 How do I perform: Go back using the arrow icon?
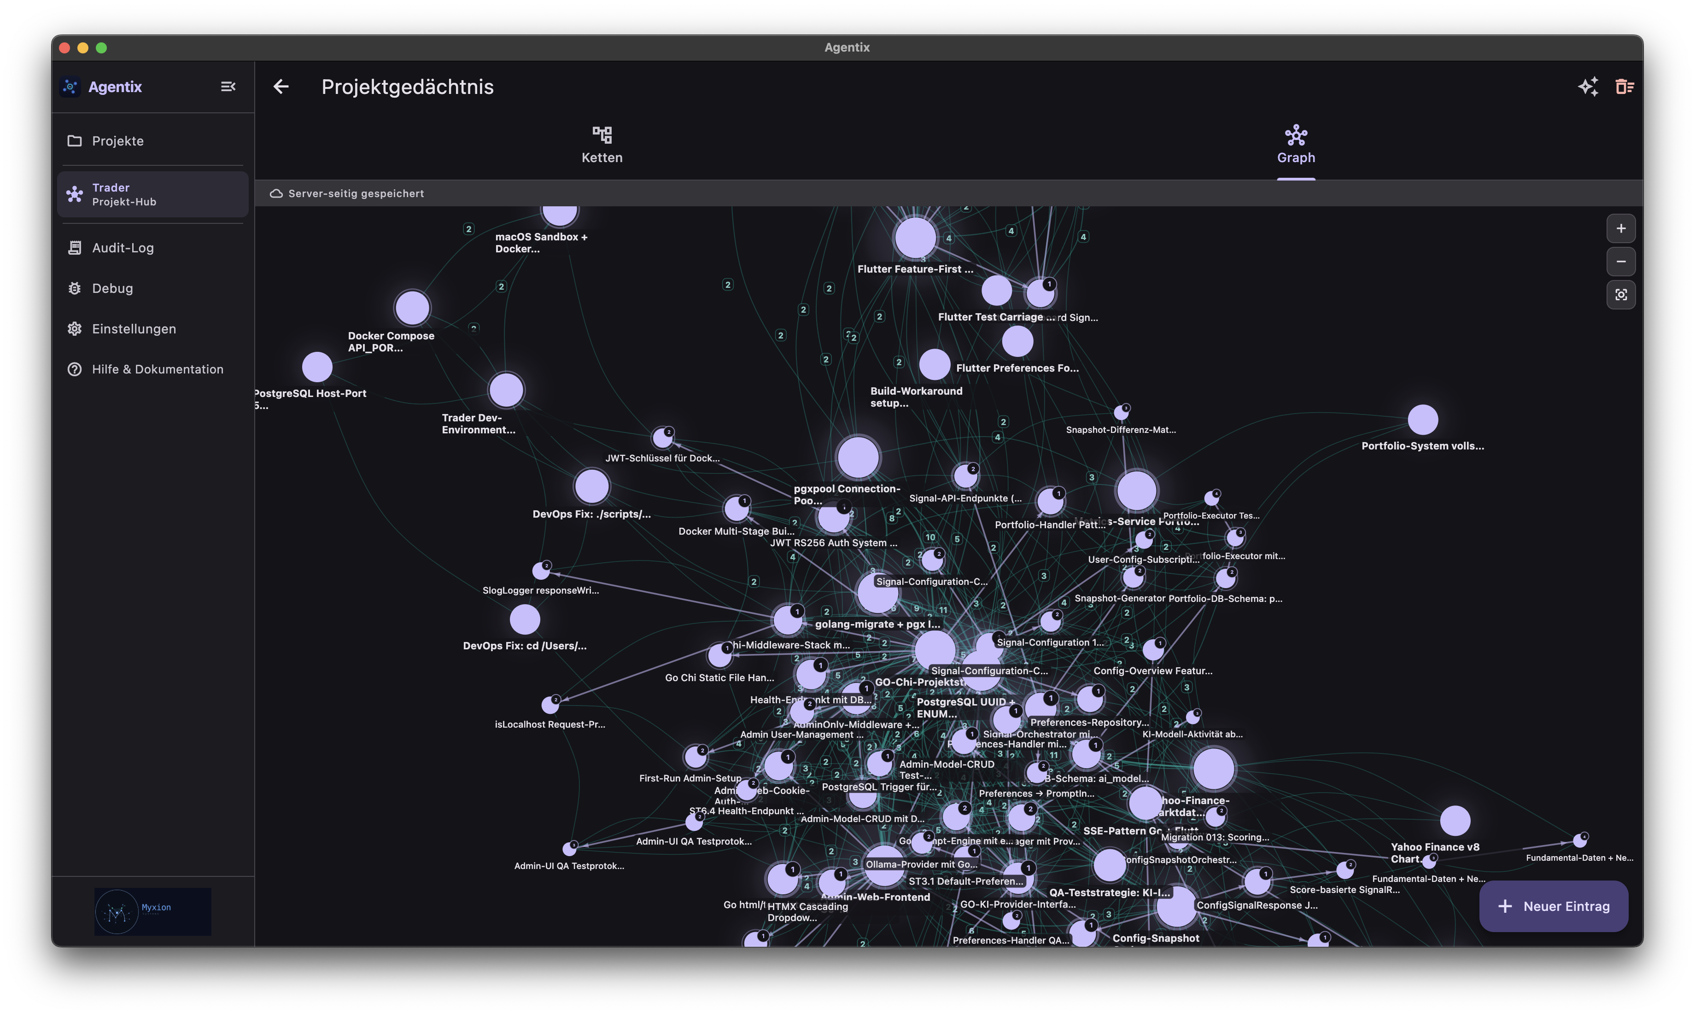(281, 86)
